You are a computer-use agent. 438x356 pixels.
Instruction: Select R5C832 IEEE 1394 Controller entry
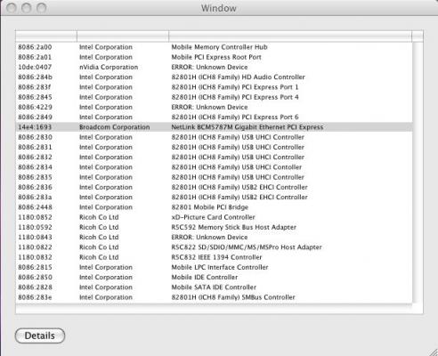point(216,257)
